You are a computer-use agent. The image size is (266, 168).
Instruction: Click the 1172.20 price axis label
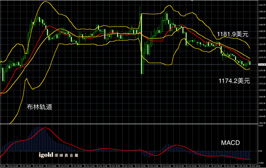click(x=262, y=84)
